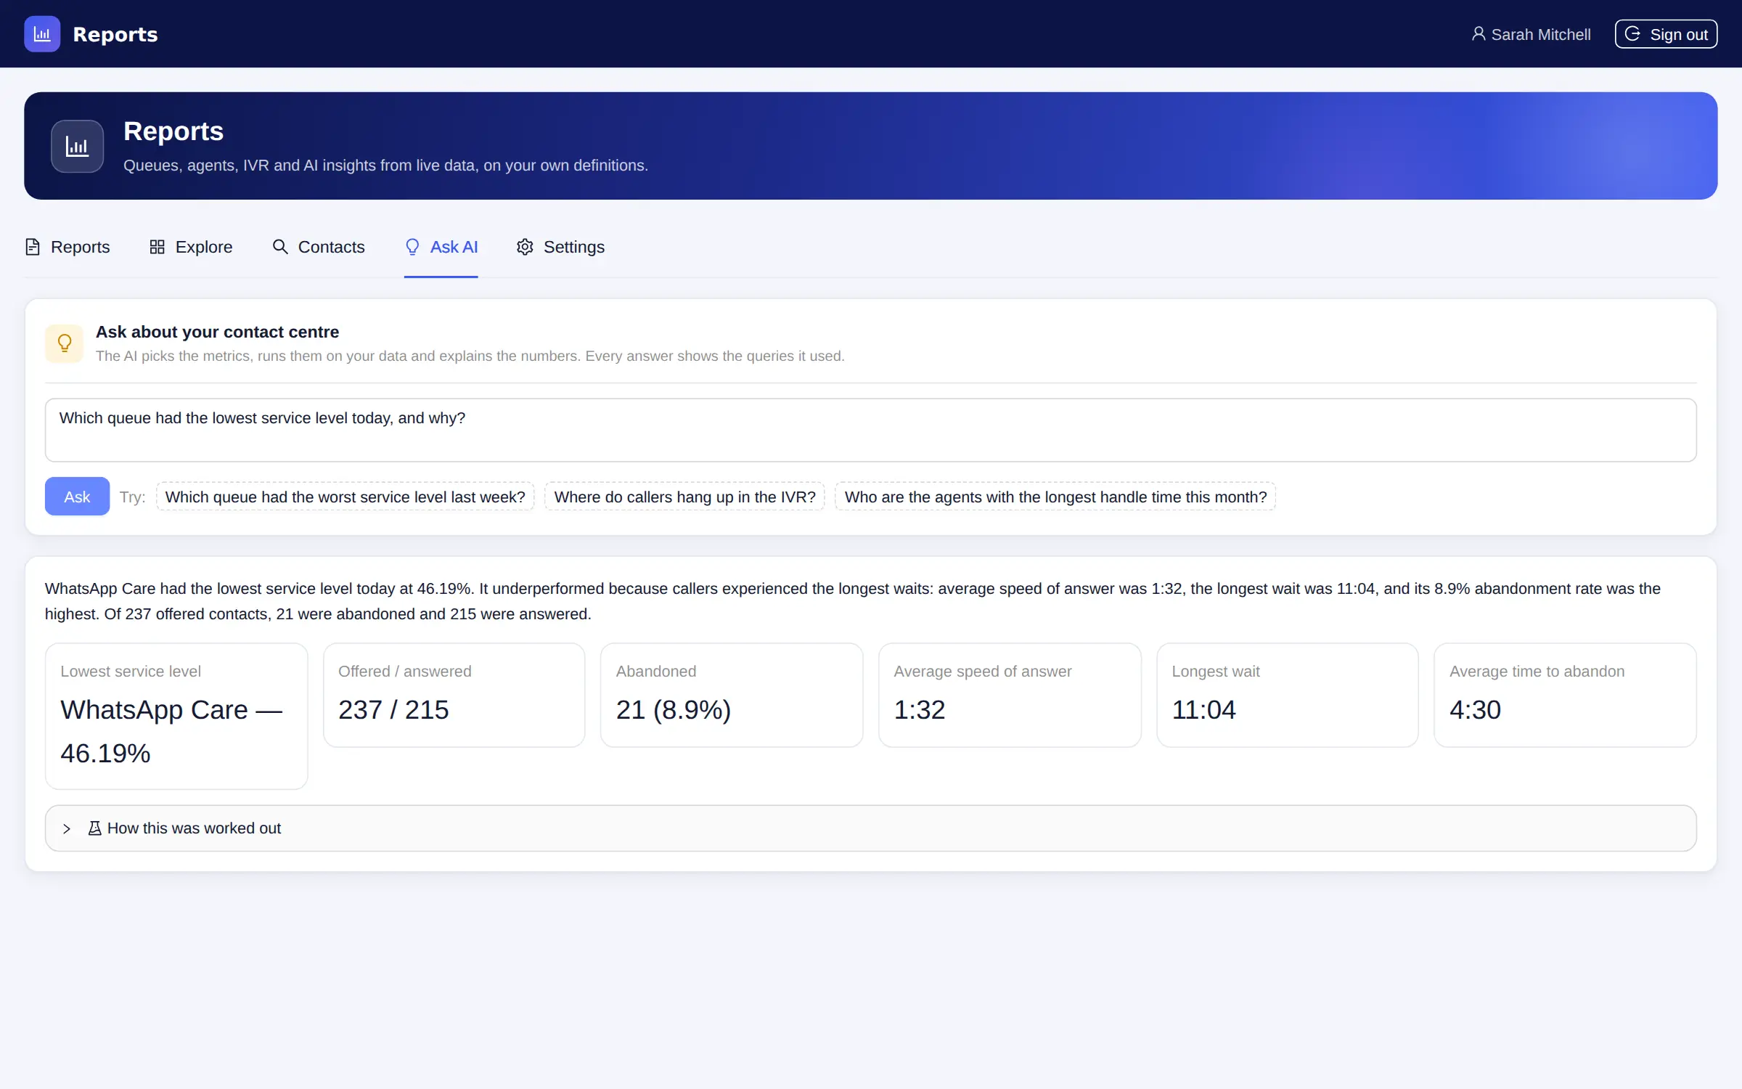
Task: Click the '21 (8.9%)' abandoned value
Action: (674, 710)
